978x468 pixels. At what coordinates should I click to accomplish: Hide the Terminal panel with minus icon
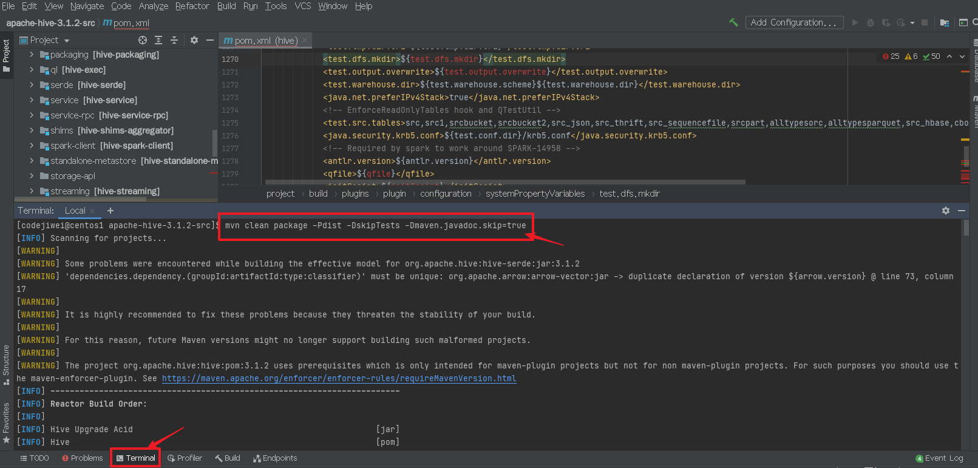coord(962,211)
